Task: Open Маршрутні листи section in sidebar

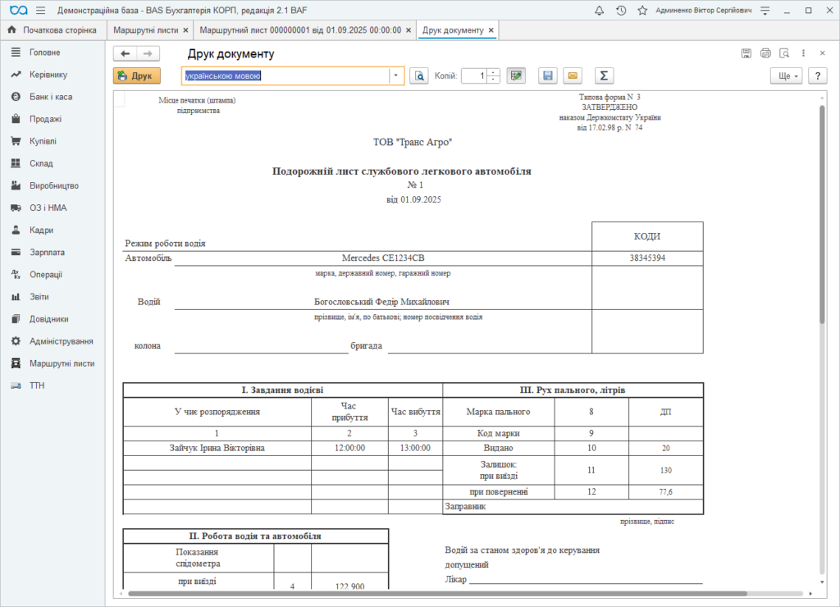Action: (x=52, y=363)
